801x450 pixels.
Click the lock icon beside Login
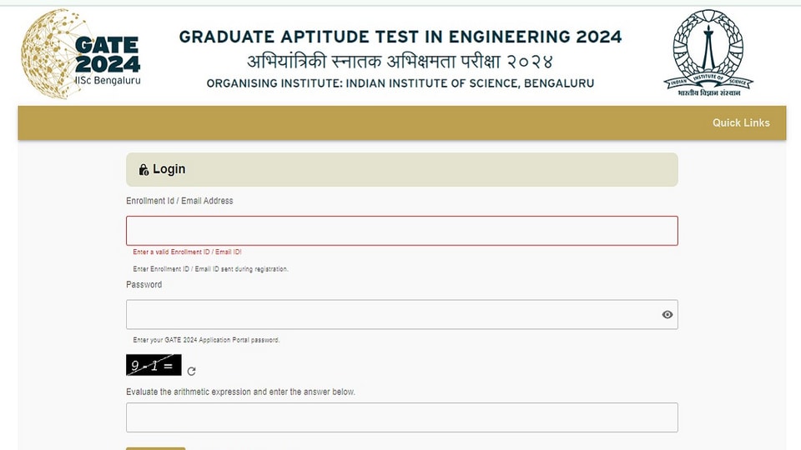[144, 169]
